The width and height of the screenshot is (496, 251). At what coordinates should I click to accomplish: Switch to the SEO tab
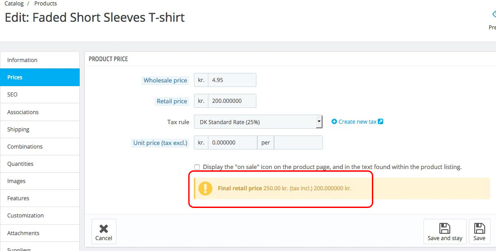point(40,95)
